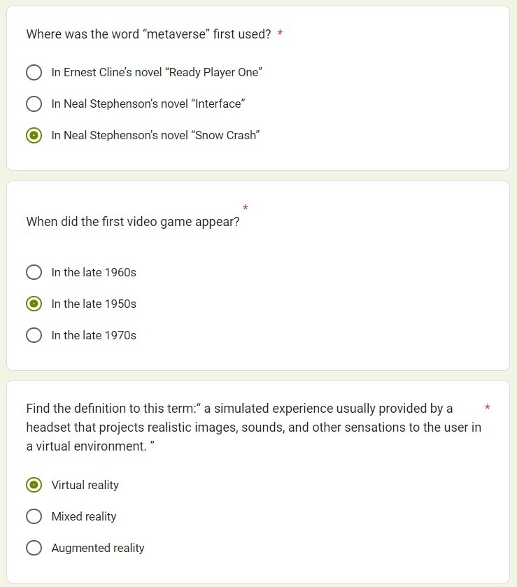This screenshot has width=517, height=587.
Task: Select the "Ready Player One" radio button
Action: click(x=34, y=72)
